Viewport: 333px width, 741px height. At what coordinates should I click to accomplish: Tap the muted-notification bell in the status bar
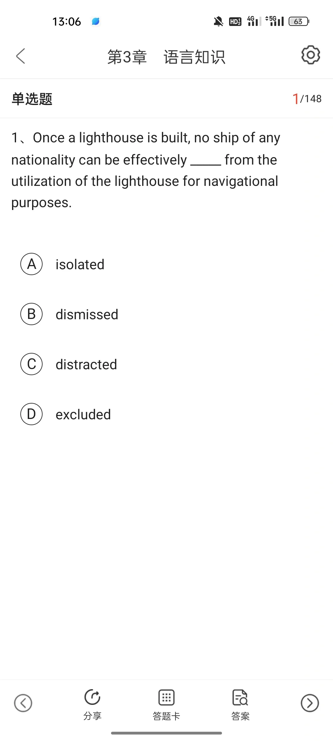pyautogui.click(x=218, y=21)
